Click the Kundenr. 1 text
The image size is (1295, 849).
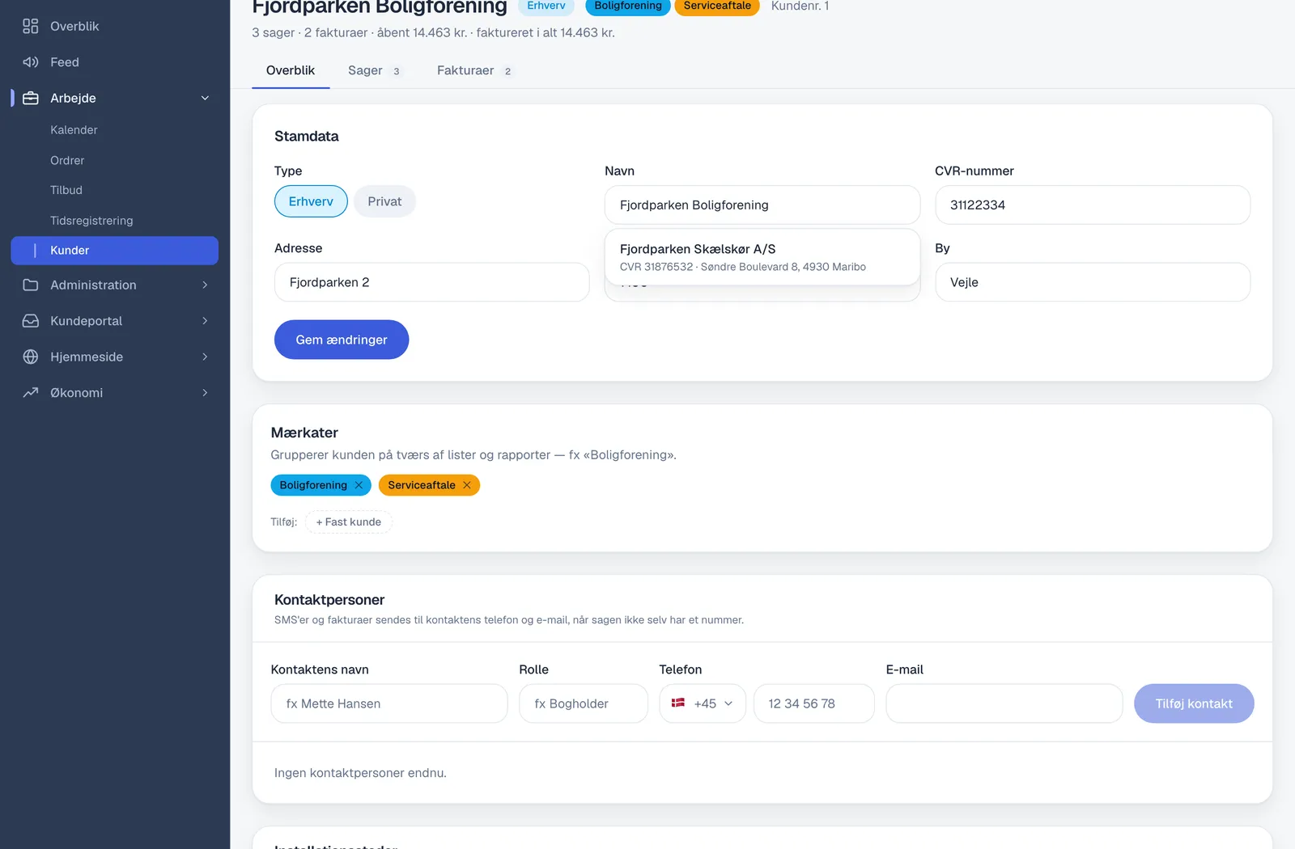click(x=800, y=6)
